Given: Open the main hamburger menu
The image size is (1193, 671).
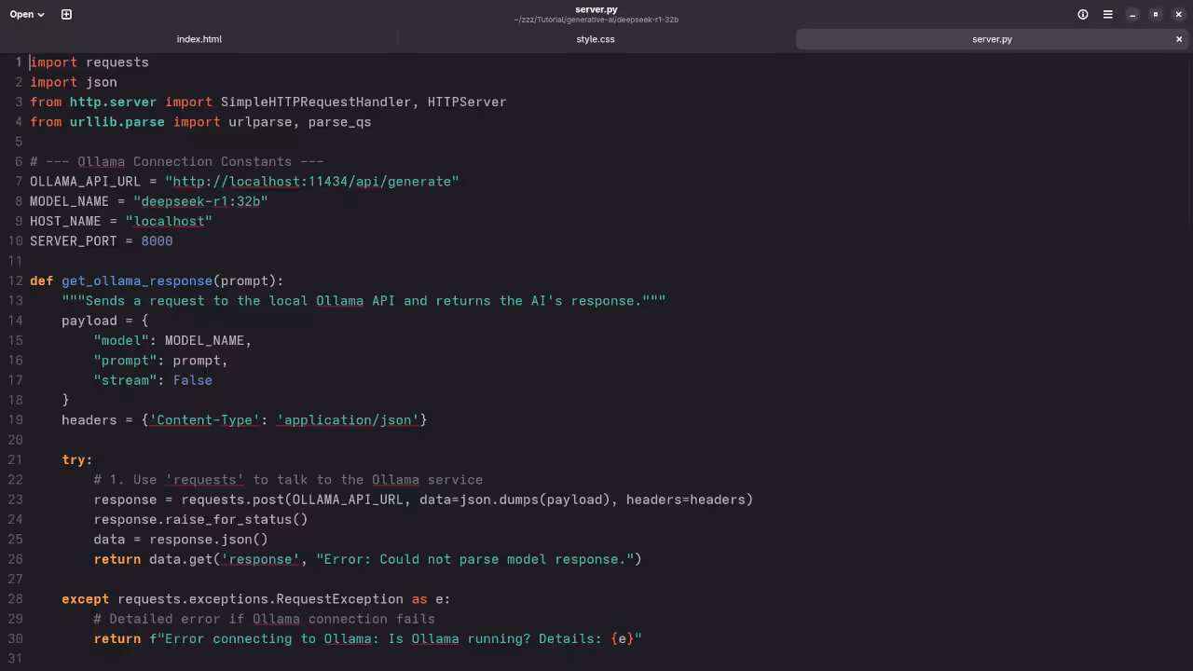Looking at the screenshot, I should (x=1107, y=14).
